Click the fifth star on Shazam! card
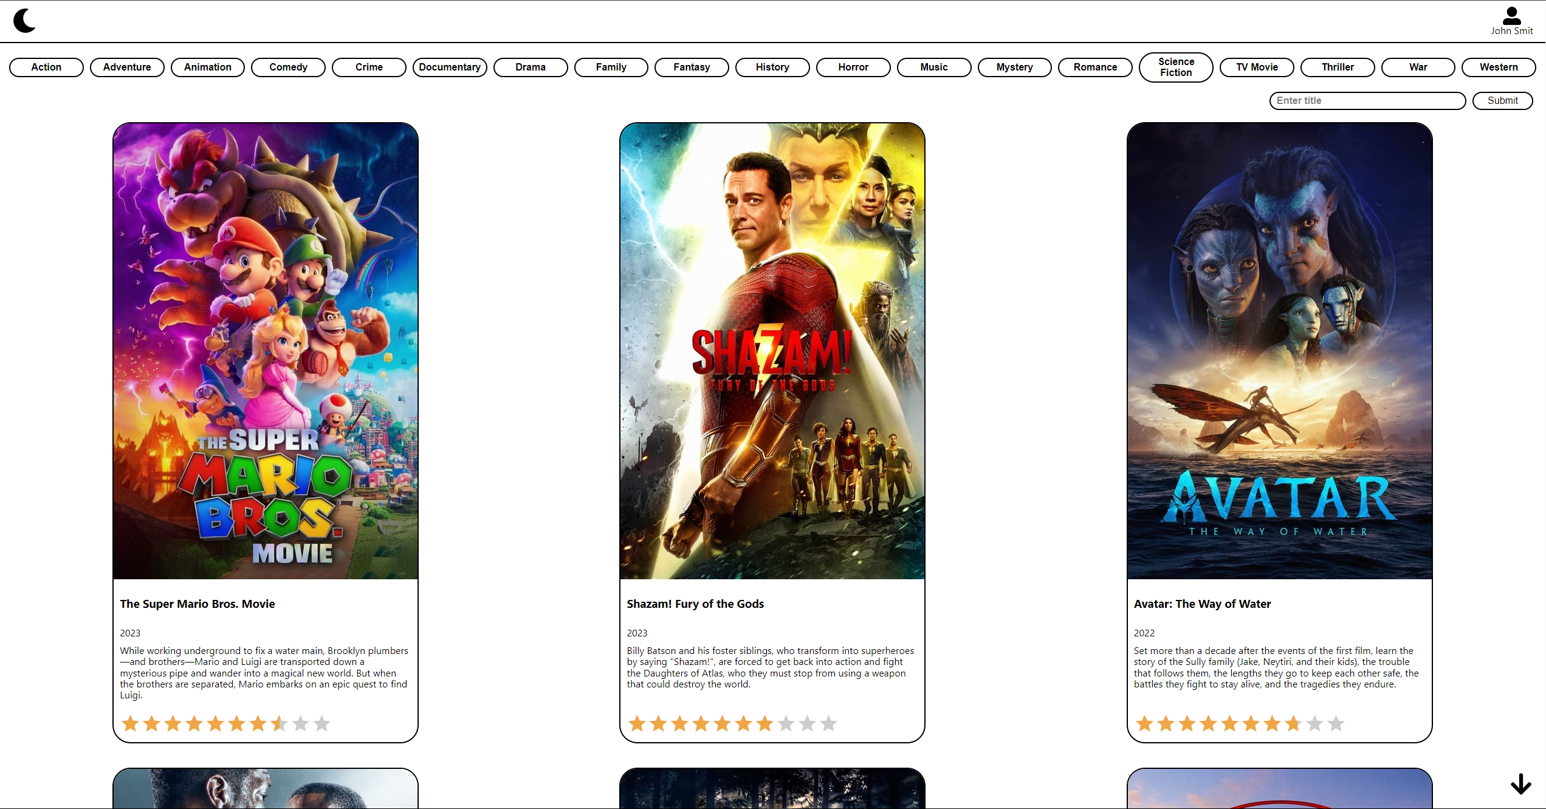 click(x=722, y=723)
